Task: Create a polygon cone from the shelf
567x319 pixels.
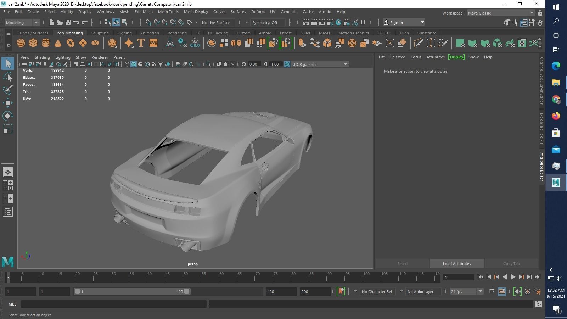Action: pos(58,43)
